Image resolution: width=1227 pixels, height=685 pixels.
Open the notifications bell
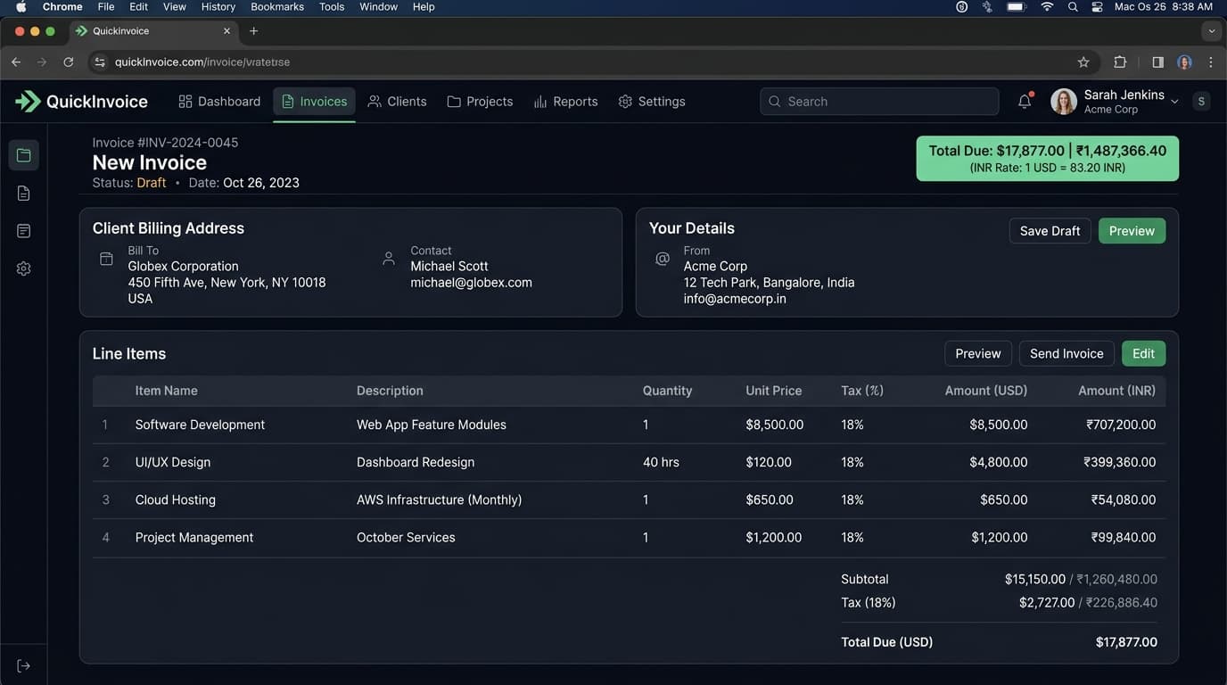point(1025,101)
